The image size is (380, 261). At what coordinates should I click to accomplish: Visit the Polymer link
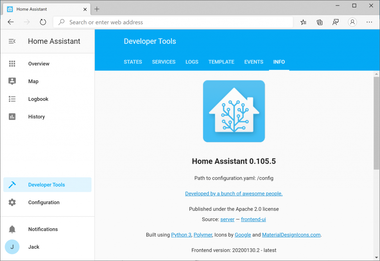[203, 235]
